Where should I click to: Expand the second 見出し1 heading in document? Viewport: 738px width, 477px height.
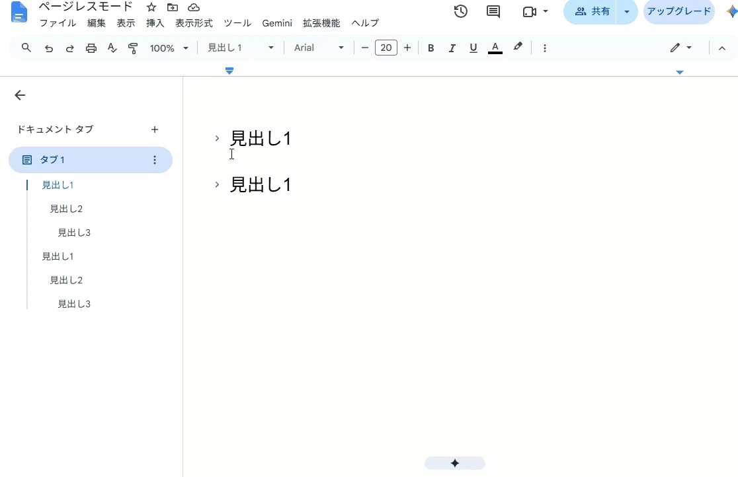(x=217, y=184)
